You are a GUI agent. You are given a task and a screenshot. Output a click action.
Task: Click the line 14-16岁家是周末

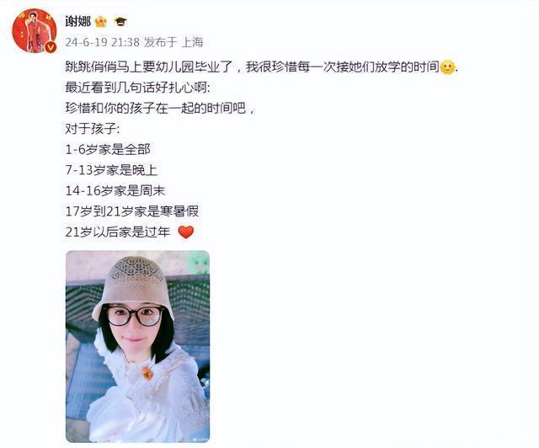(x=115, y=191)
